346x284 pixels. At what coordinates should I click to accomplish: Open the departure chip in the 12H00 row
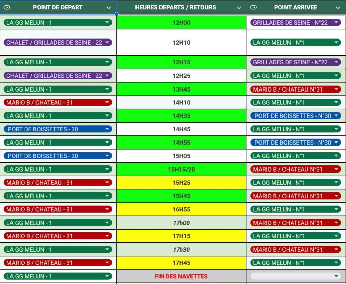(57, 22)
